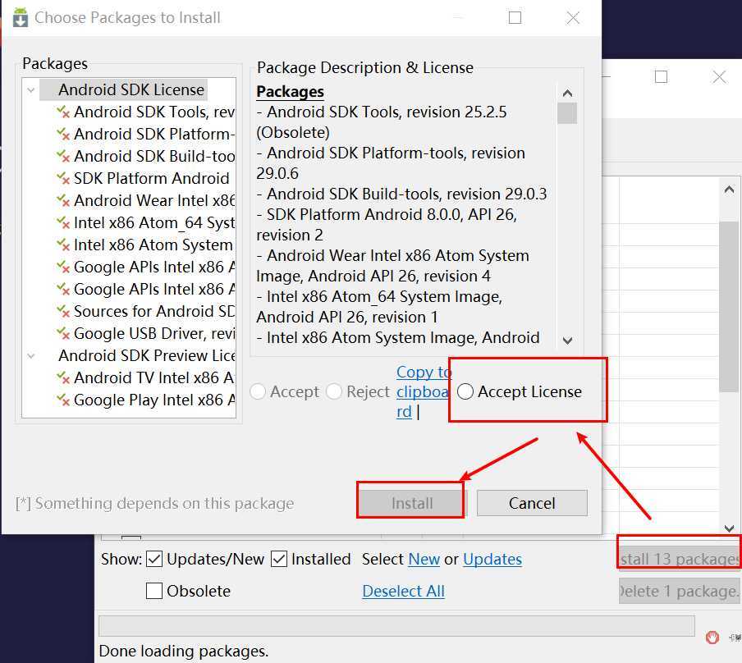Select the Accept License radio button

(465, 392)
